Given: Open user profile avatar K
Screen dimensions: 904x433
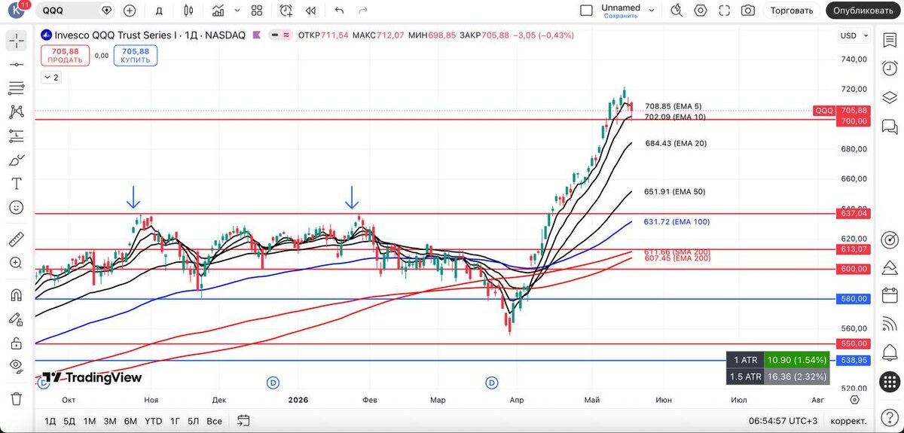Looking at the screenshot, I should (x=17, y=11).
